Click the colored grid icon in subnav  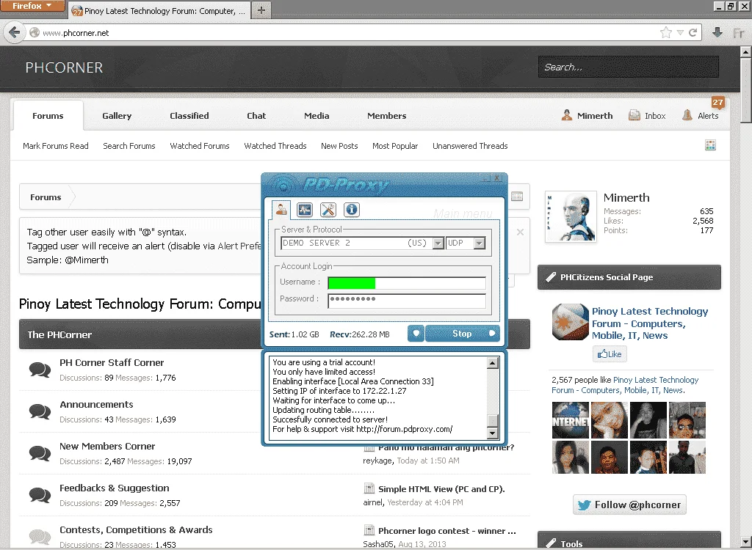click(710, 145)
